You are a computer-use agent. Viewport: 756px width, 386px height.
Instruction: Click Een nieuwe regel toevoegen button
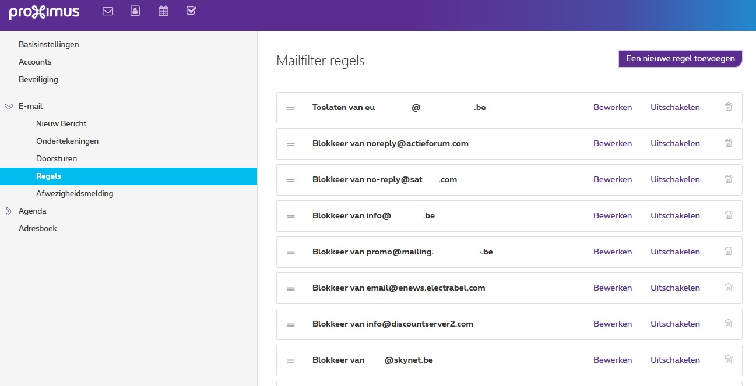[x=680, y=59]
